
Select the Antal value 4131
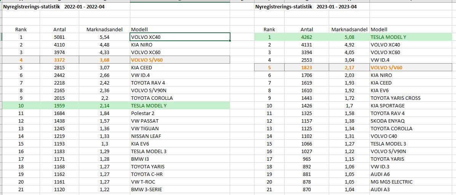(x=307, y=45)
